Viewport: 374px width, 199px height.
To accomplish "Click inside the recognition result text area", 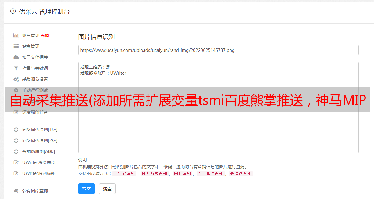I will [x=218, y=107].
